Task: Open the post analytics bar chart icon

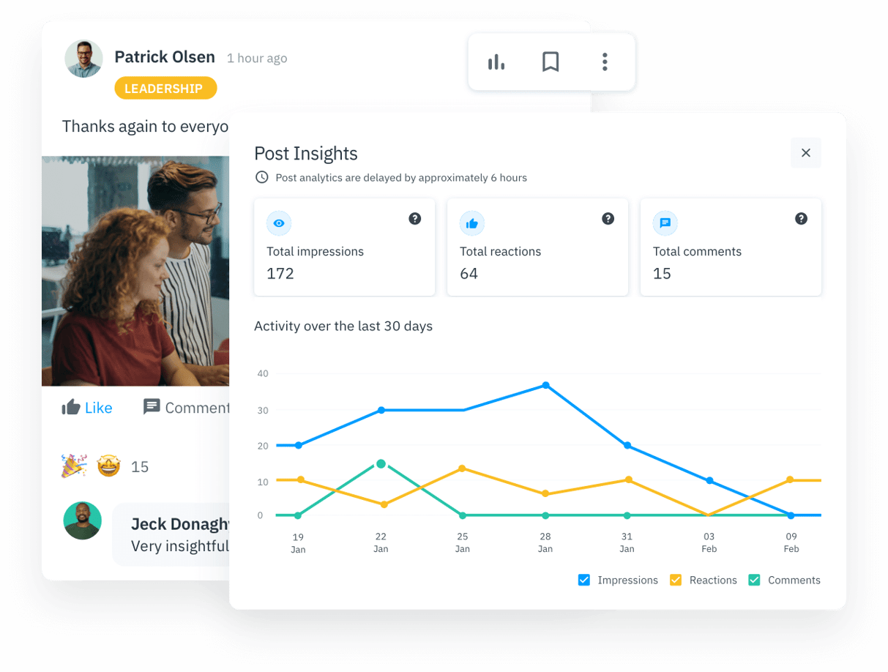Action: 496,62
